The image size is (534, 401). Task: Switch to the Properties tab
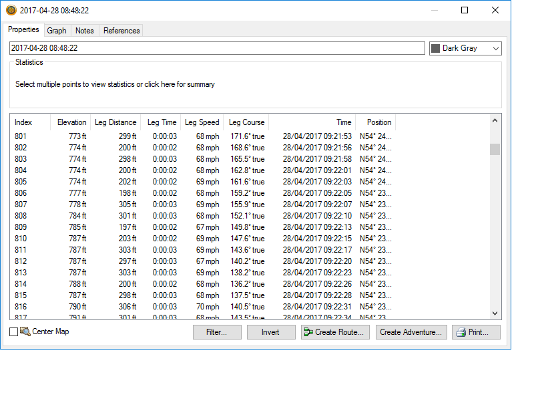coord(23,29)
